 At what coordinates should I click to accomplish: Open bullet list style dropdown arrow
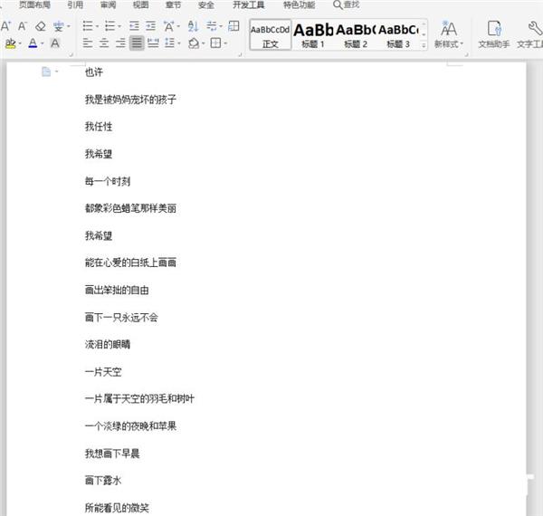pyautogui.click(x=97, y=26)
